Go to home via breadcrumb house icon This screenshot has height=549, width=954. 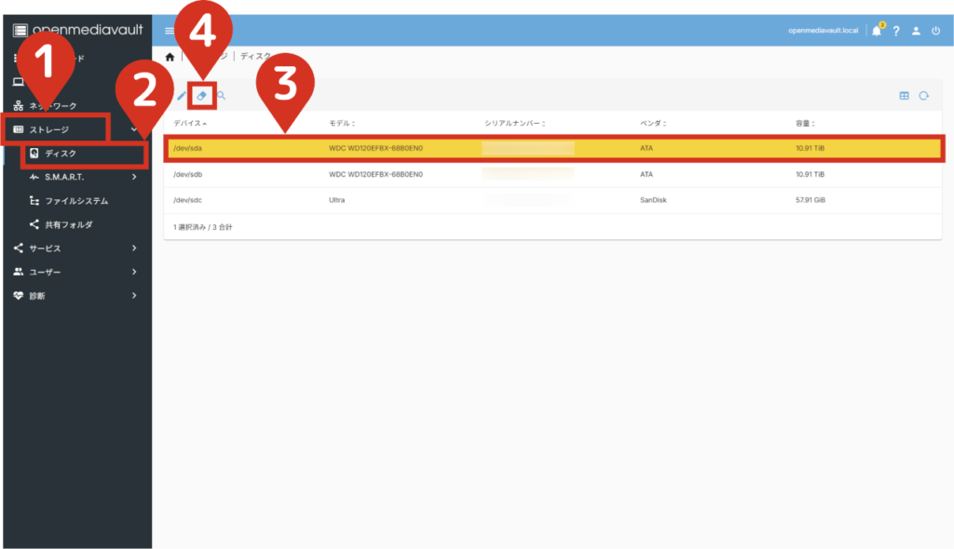pyautogui.click(x=170, y=57)
